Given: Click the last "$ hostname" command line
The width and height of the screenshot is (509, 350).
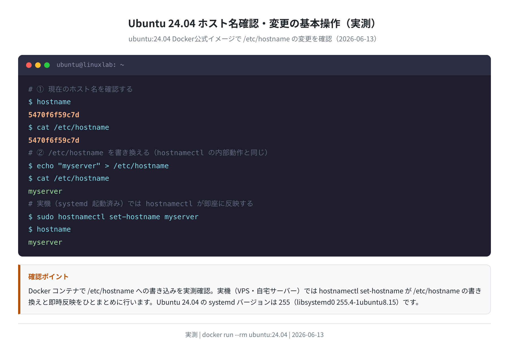Looking at the screenshot, I should pos(49,229).
